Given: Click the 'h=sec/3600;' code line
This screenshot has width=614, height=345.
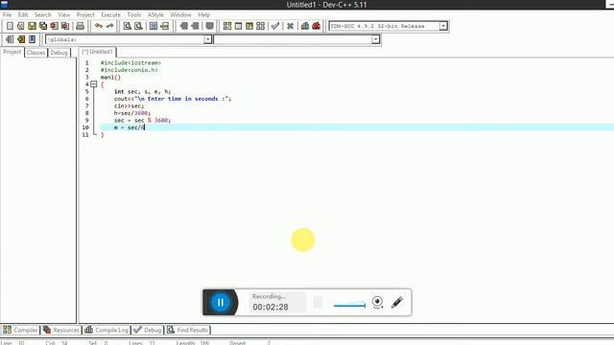Looking at the screenshot, I should (x=132, y=113).
